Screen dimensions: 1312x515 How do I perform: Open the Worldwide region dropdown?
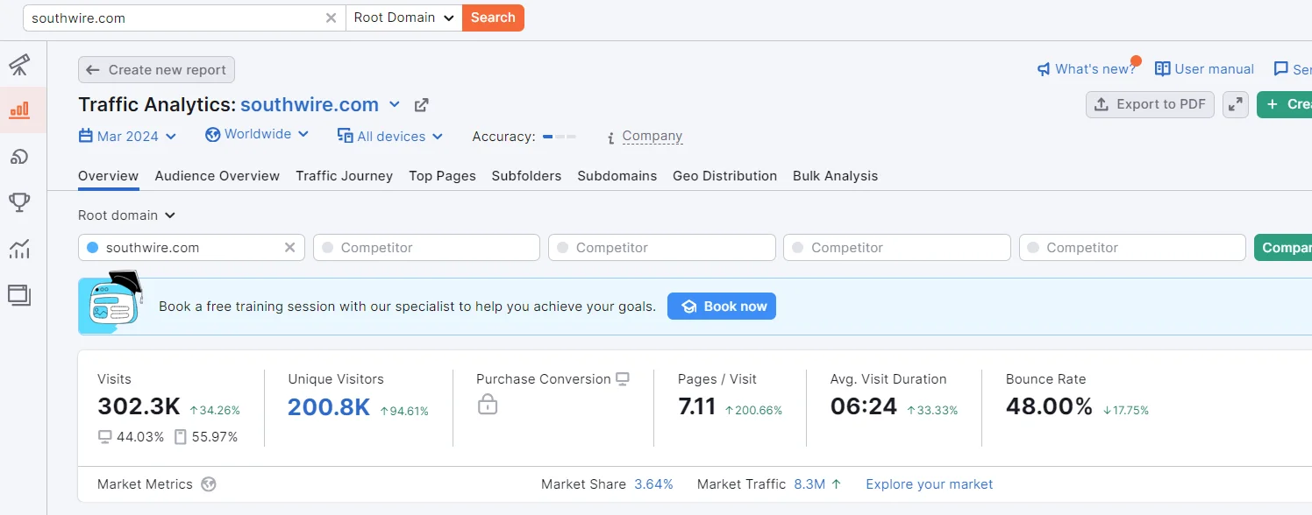(257, 134)
